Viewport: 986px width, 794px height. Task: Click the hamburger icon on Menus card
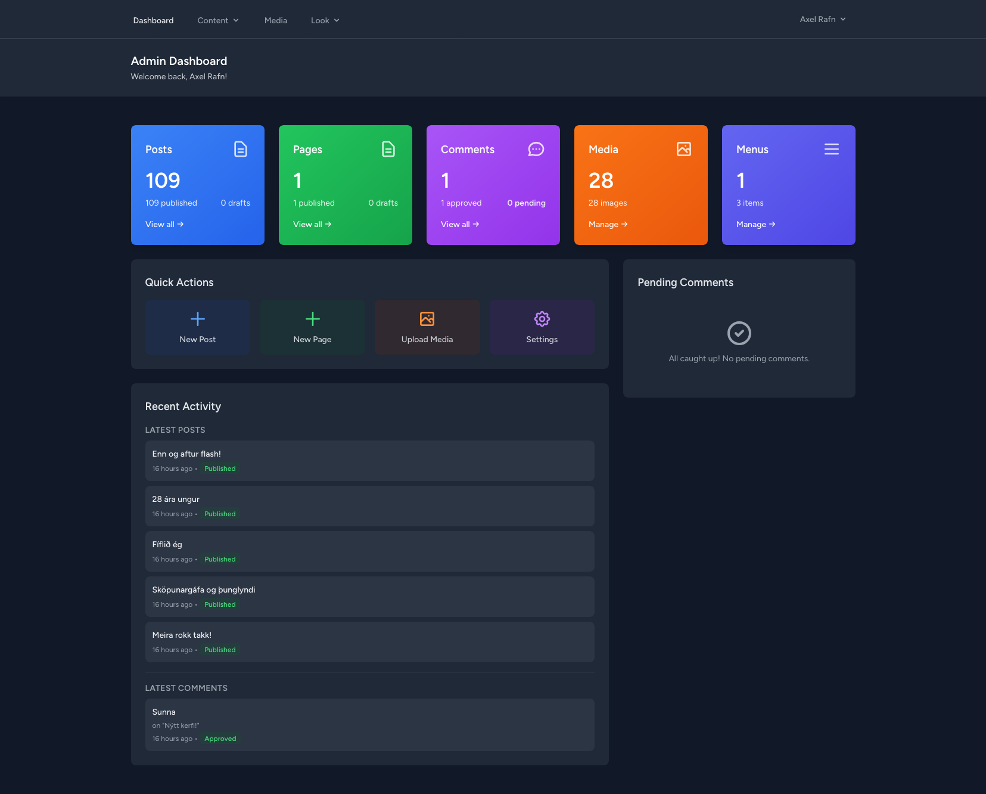tap(831, 149)
